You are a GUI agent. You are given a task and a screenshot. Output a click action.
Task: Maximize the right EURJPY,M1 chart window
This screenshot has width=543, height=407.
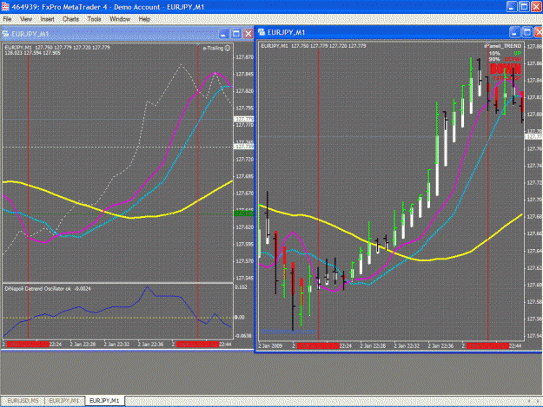coord(527,32)
